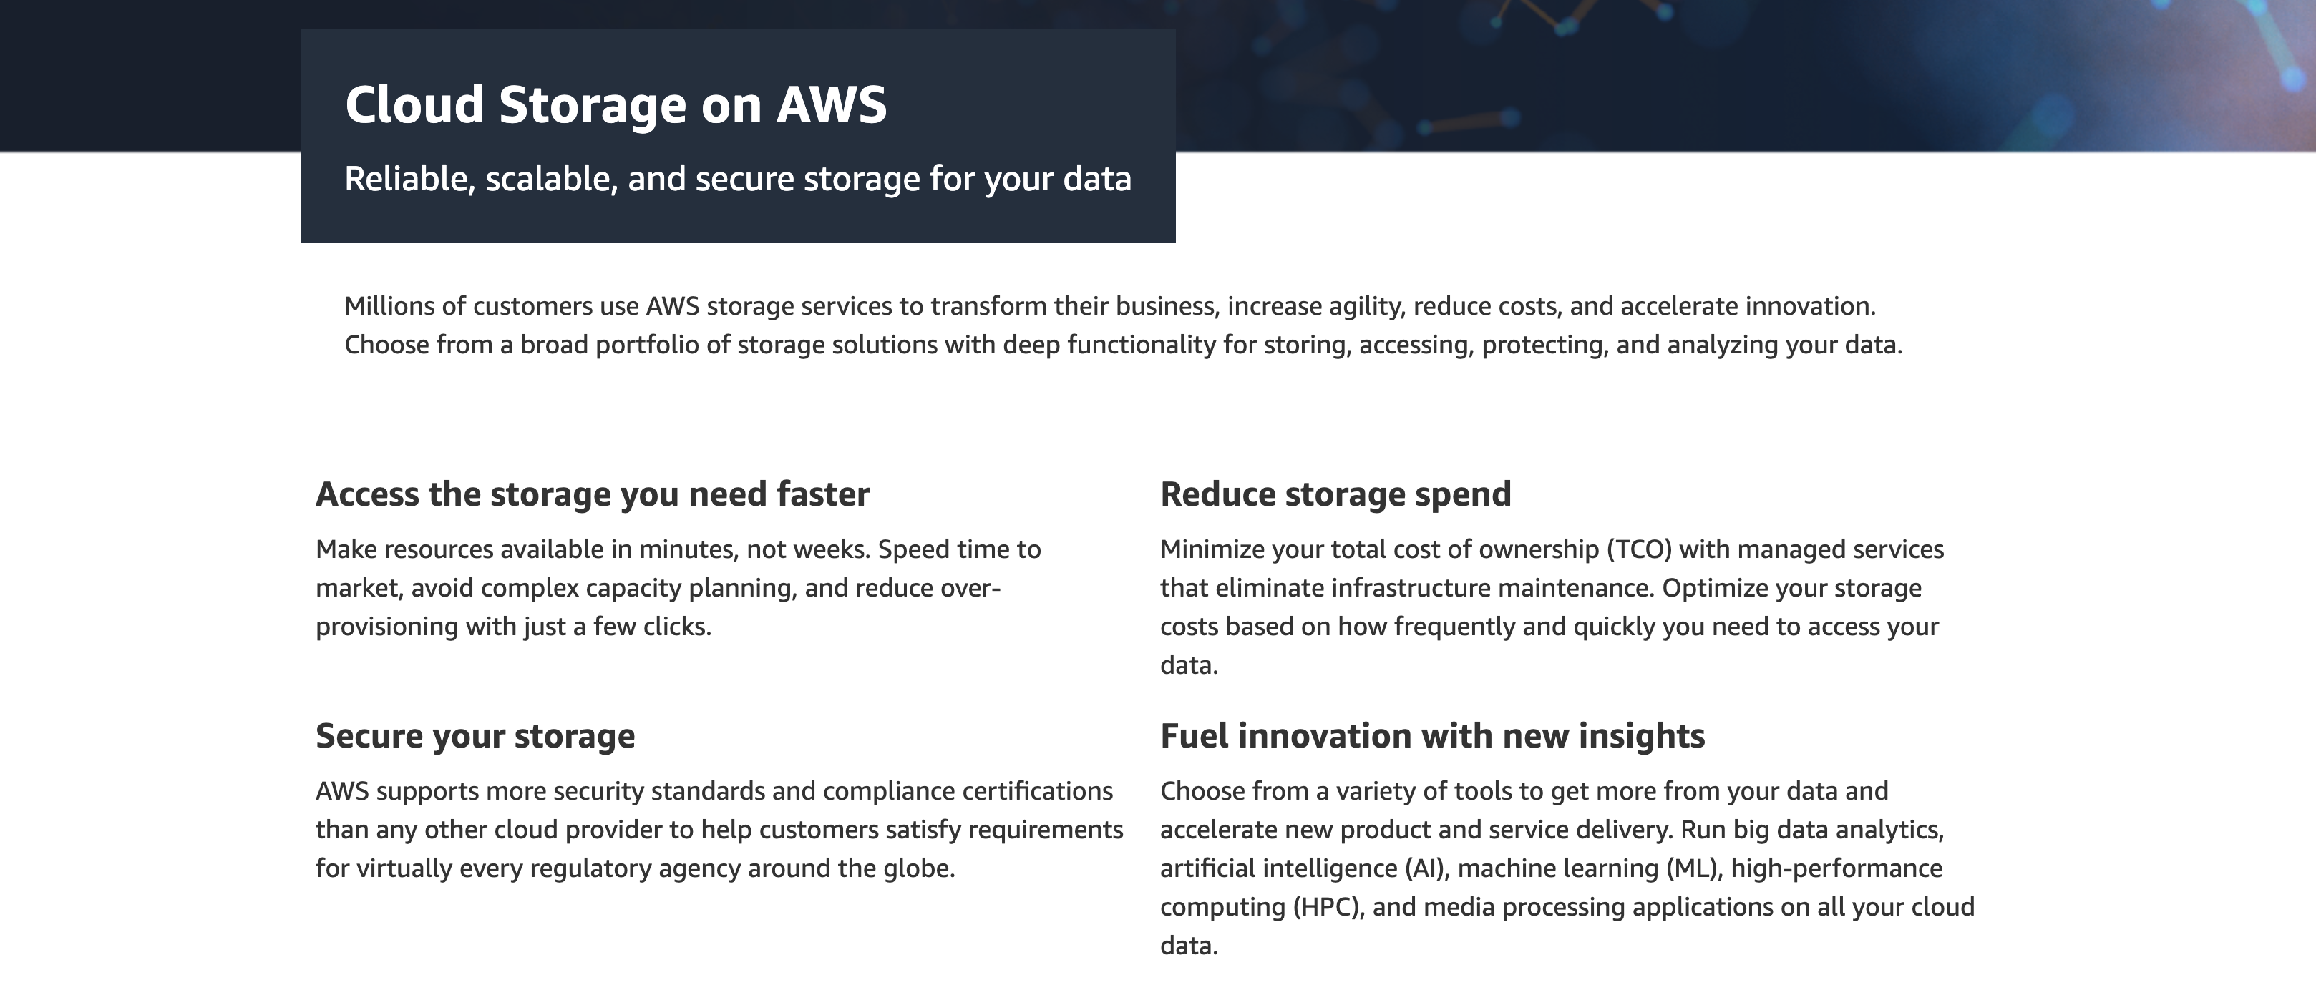The height and width of the screenshot is (990, 2316).
Task: Click the "Make resources available in minutes" paragraph
Action: (x=678, y=587)
